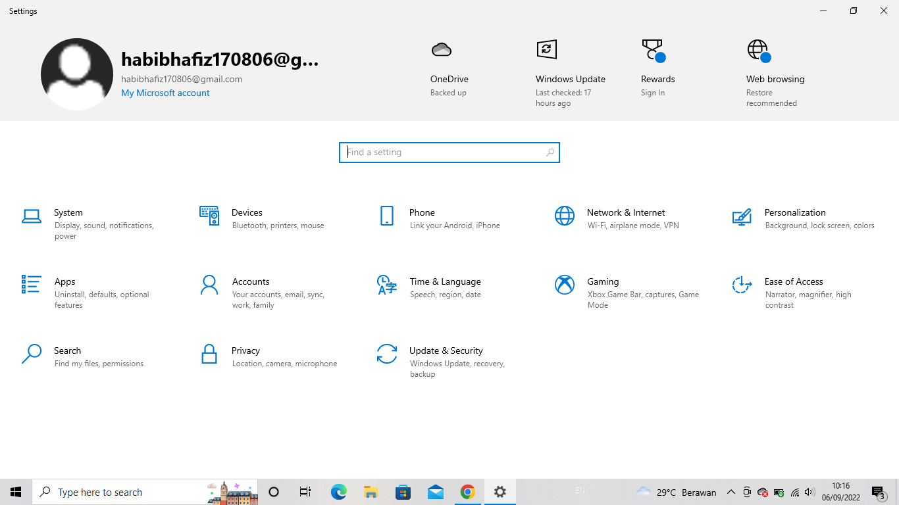The width and height of the screenshot is (899, 505).
Task: Open the Action Center notifications icon
Action: [x=879, y=492]
